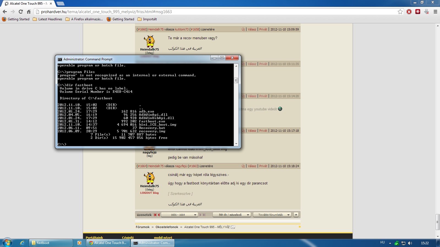Click the Command Prompt title bar icon
The image size is (440, 247).
60,59
